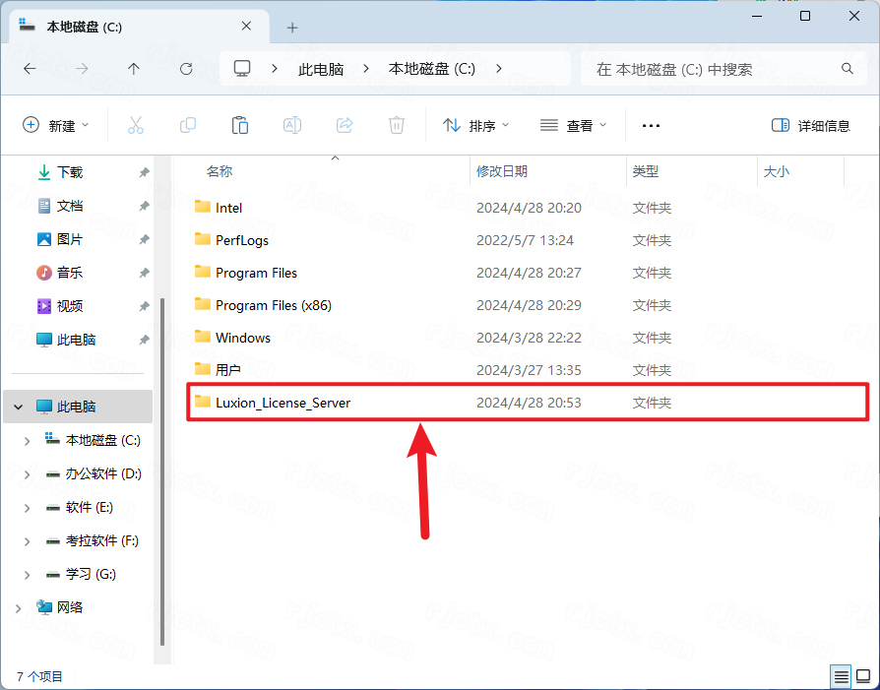The image size is (880, 690).
Task: Sort by 修改日期 column header
Action: pos(502,171)
